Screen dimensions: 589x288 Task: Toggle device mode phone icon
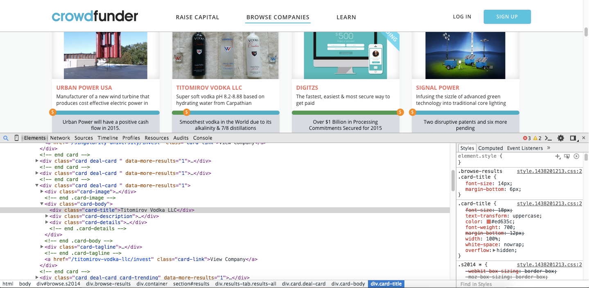[x=16, y=138]
